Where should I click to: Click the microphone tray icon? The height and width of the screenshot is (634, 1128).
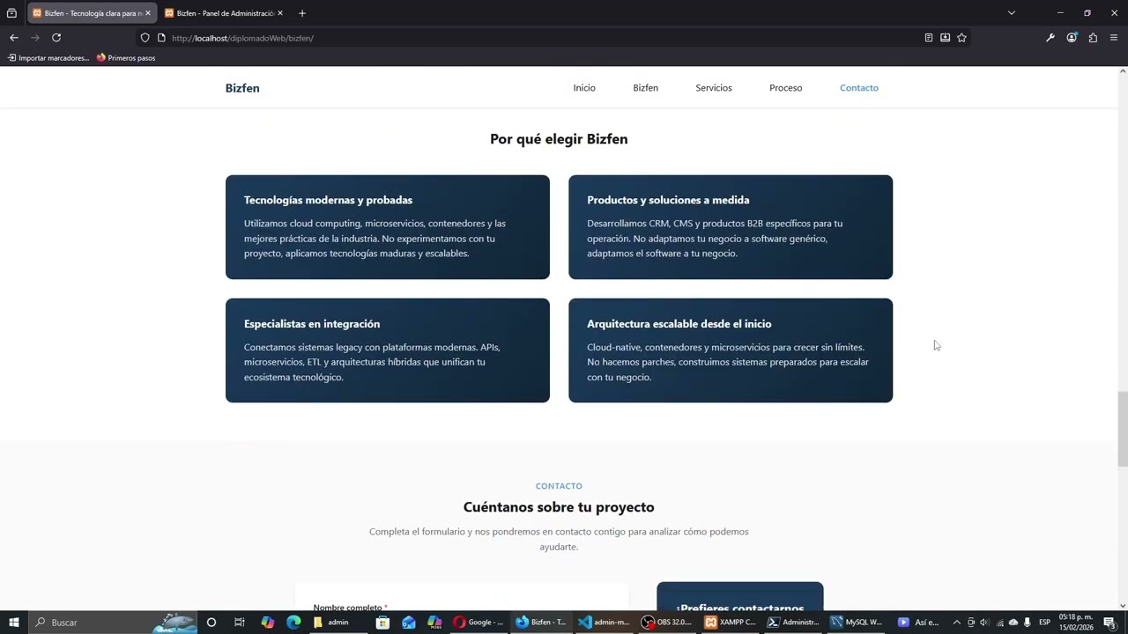pos(1027,623)
